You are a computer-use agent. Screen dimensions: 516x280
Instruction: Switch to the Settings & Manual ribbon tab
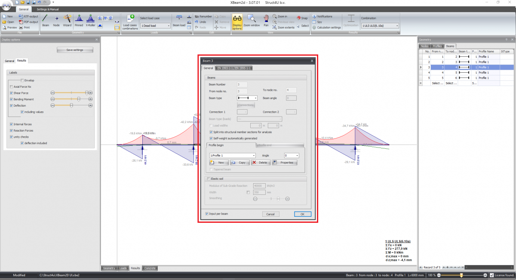[x=47, y=9]
